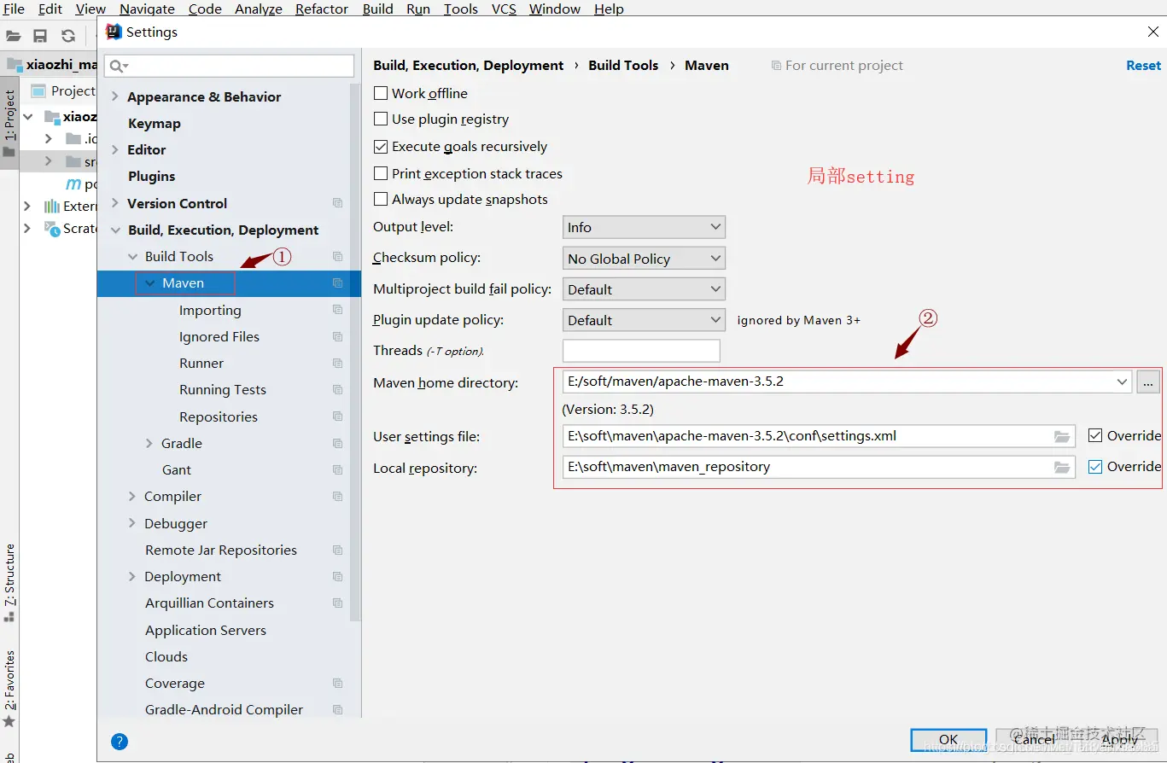Viewport: 1167px width, 763px height.
Task: Enable the Work offline checkbox
Action: 381,93
